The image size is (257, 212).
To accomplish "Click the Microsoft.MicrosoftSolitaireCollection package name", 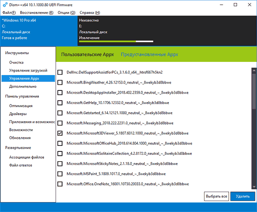I will (x=129, y=154).
